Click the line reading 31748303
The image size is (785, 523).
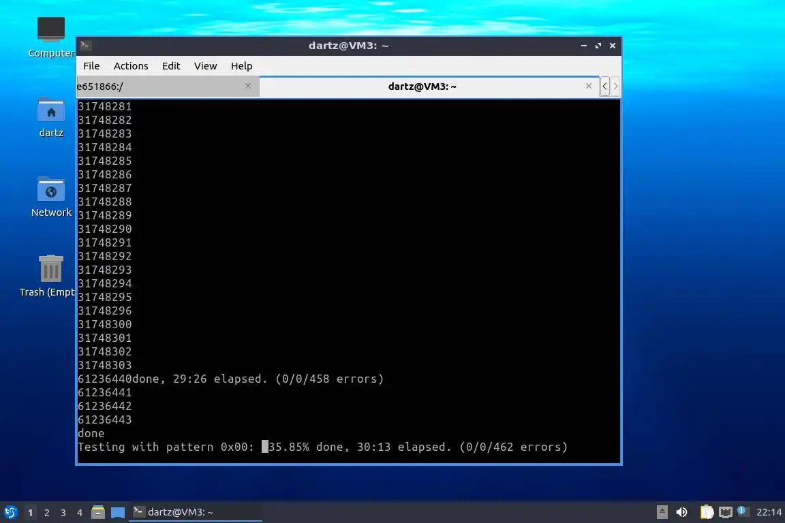click(105, 365)
